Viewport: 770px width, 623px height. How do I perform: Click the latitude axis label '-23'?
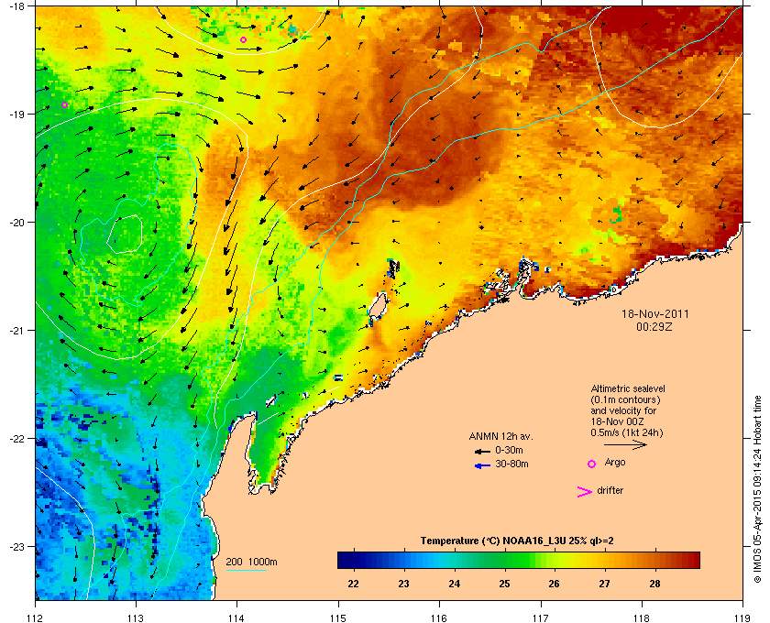point(18,546)
